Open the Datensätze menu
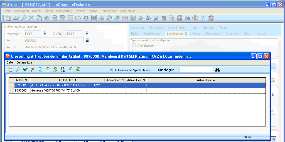 (x=24, y=63)
